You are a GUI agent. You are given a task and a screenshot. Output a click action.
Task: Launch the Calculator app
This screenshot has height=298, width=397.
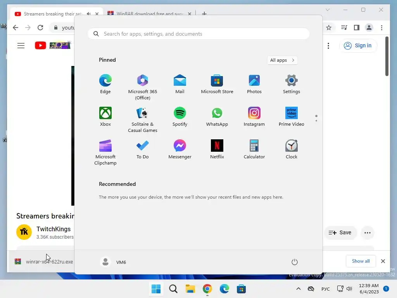tap(254, 149)
